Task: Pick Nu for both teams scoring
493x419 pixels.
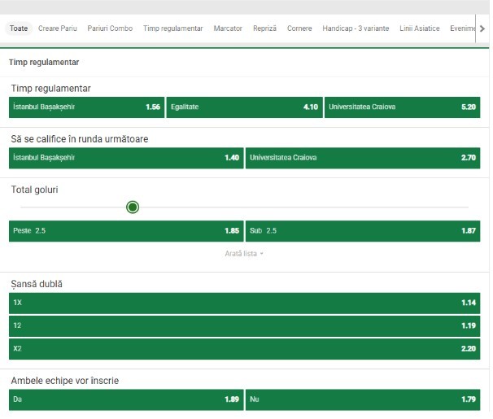Action: pyautogui.click(x=363, y=399)
